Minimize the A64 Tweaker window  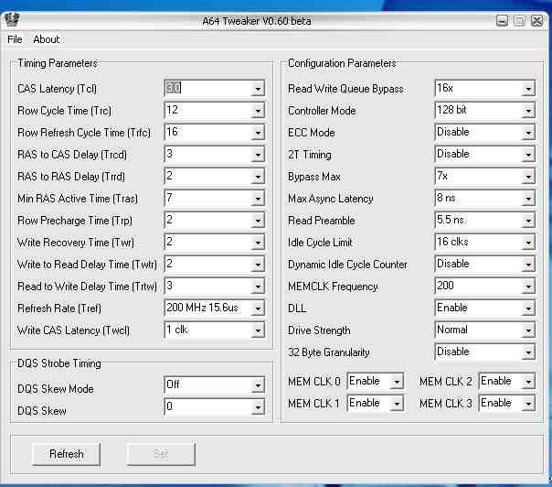point(502,21)
